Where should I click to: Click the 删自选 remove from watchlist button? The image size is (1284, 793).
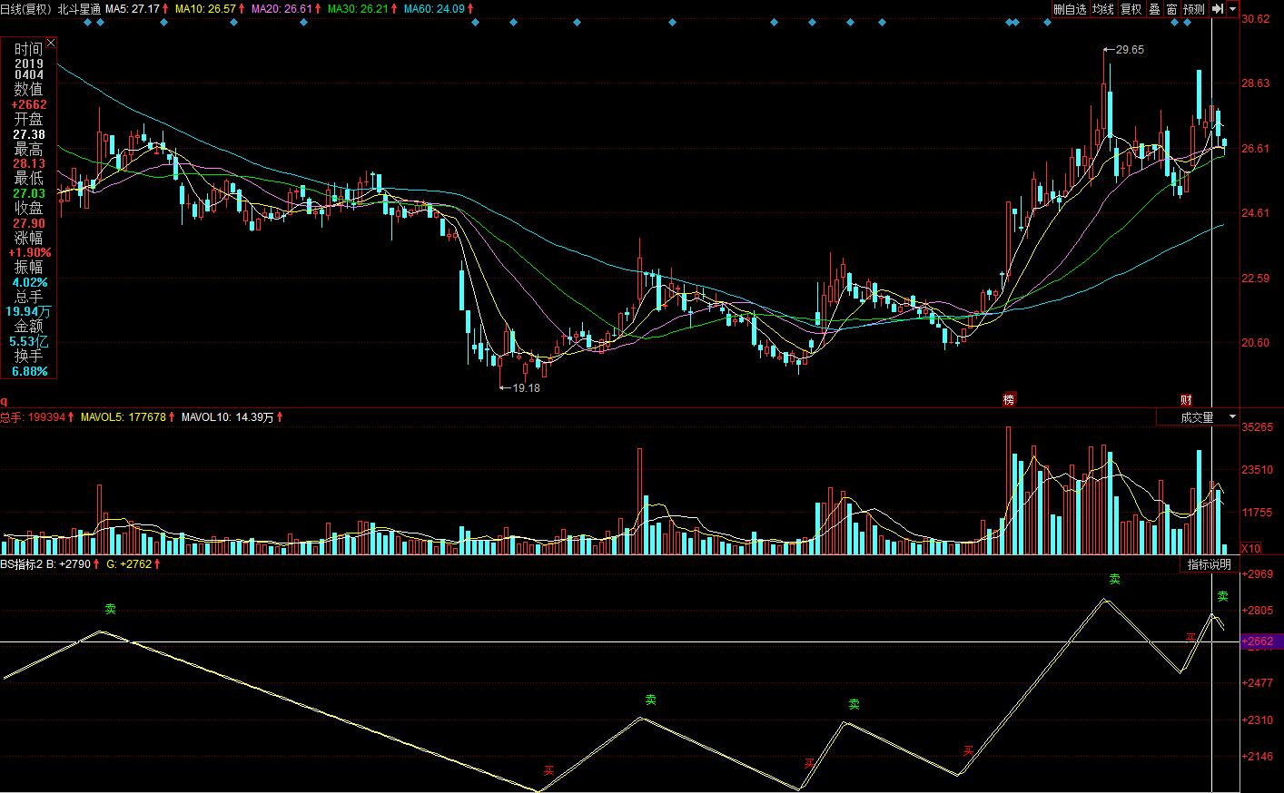(1069, 9)
